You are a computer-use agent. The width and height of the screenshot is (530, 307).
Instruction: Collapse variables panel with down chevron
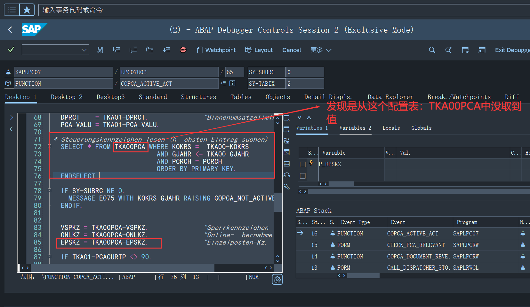[x=299, y=118]
